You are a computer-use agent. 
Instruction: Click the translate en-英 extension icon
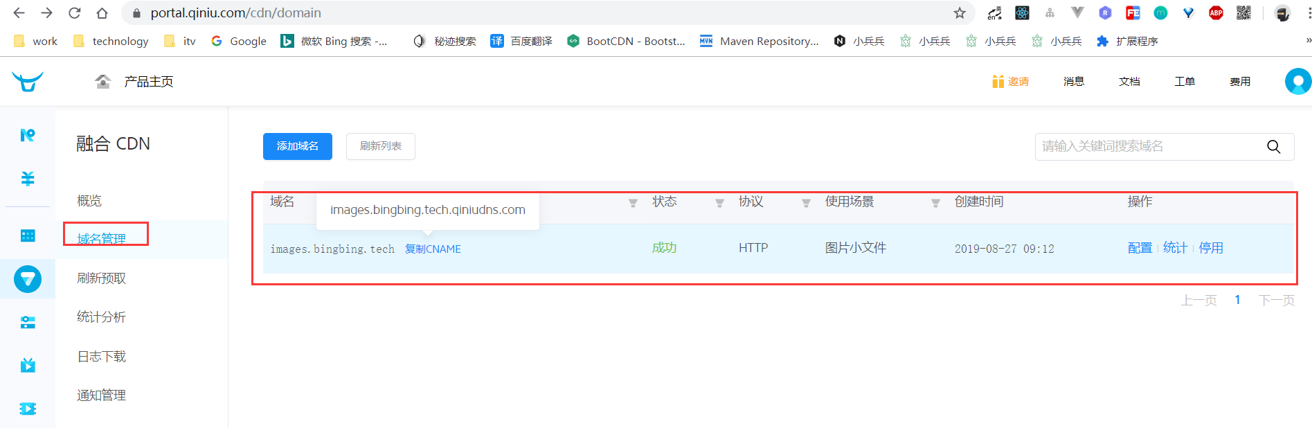995,12
